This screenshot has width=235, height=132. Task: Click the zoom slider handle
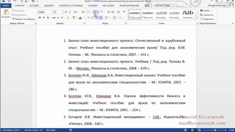(215, 130)
